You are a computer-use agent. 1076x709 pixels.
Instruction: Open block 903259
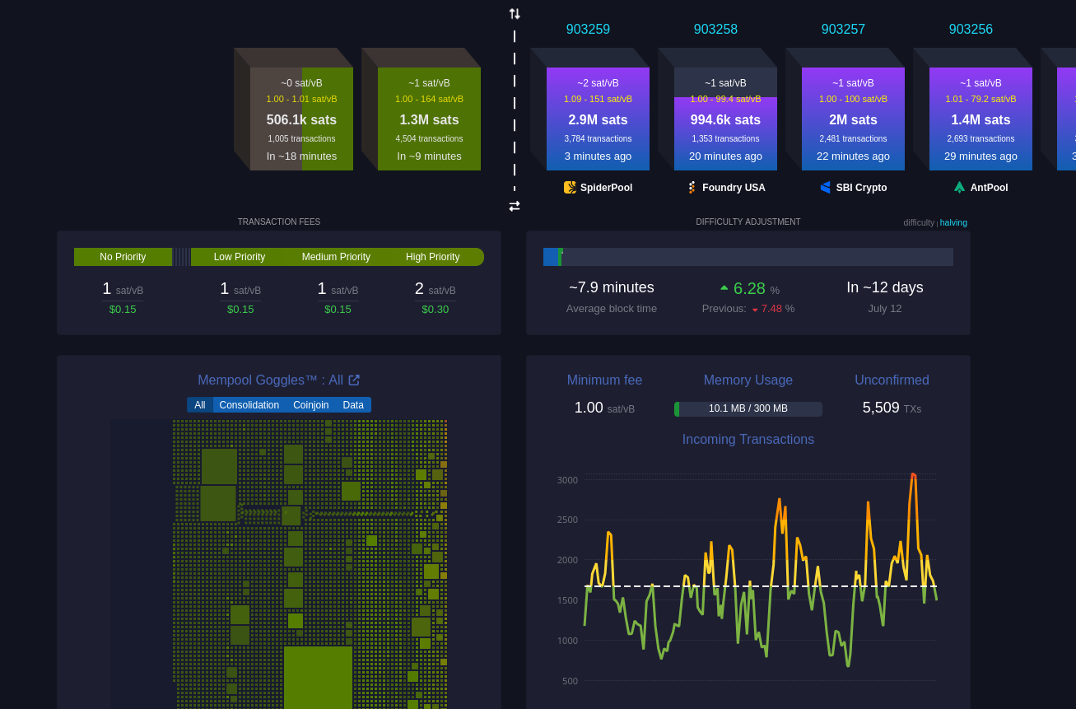(588, 30)
